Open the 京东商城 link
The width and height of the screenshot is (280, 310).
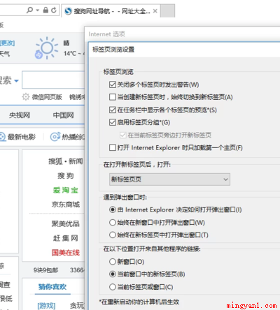tap(66, 205)
